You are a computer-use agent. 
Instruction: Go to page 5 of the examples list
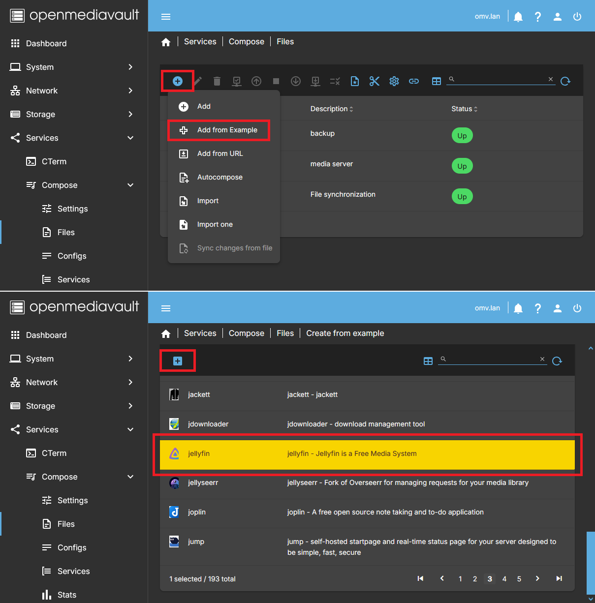tap(519, 579)
